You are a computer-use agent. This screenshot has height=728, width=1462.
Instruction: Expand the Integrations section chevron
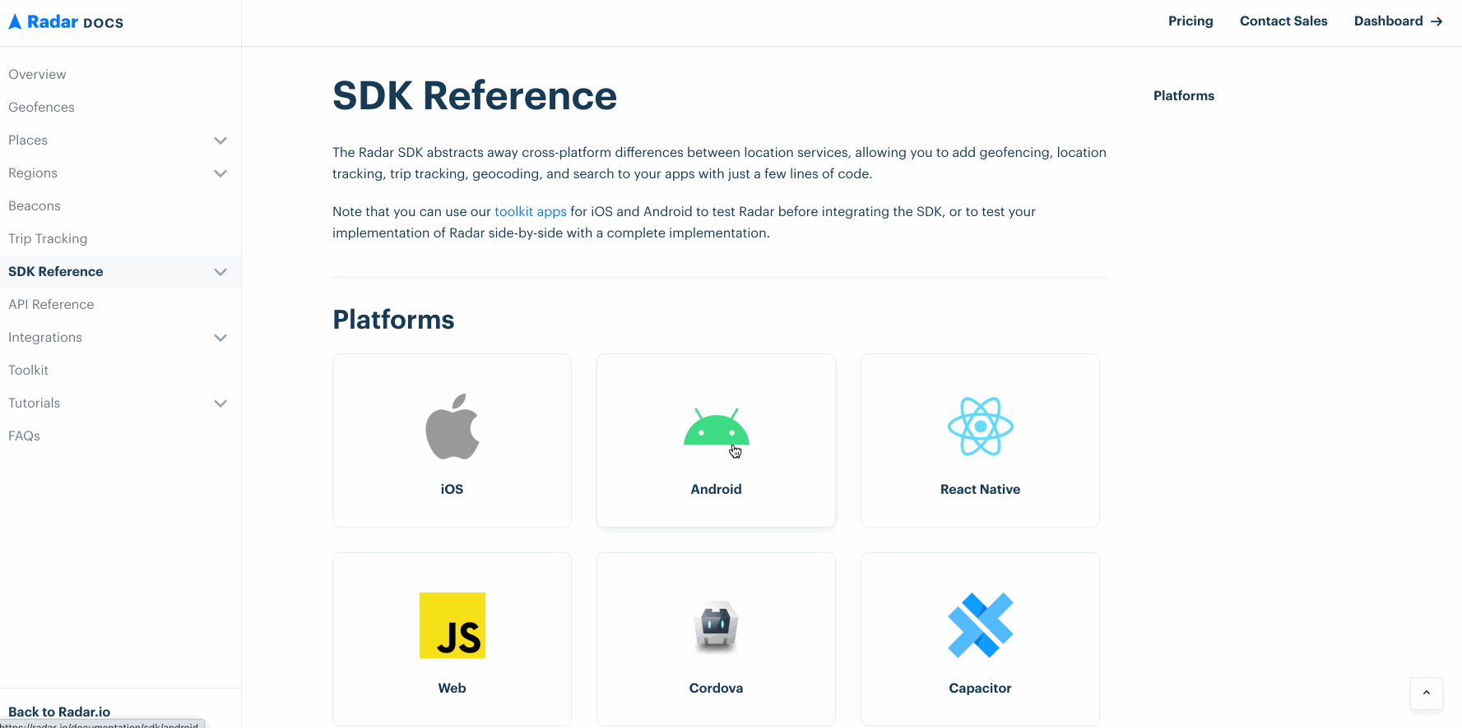point(220,338)
